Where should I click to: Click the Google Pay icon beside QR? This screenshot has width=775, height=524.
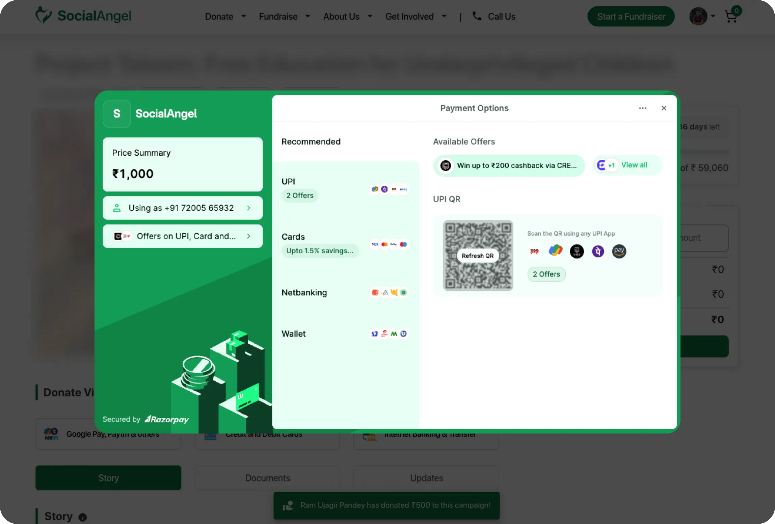tap(555, 251)
